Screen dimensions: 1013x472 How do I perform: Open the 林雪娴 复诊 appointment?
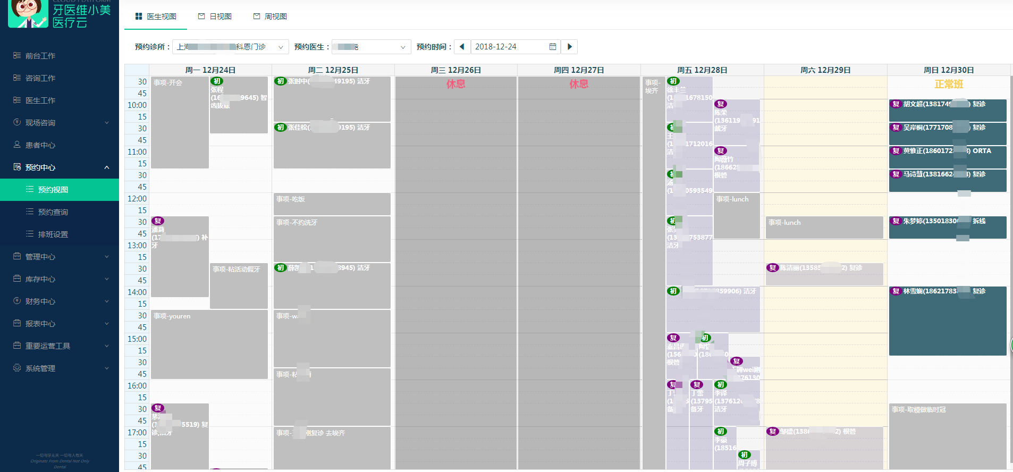coord(948,321)
